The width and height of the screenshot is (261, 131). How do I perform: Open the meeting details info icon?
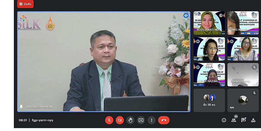224,120
